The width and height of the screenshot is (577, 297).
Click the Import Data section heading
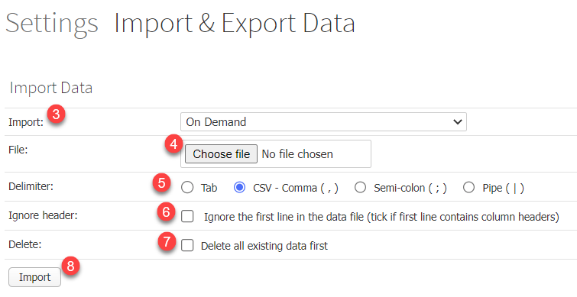coord(50,89)
